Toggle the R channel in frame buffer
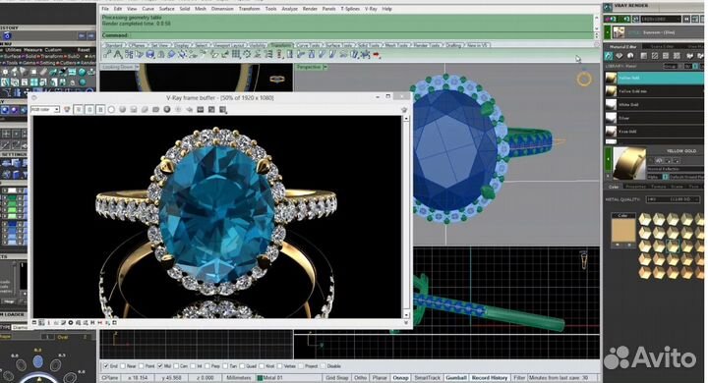 point(79,110)
